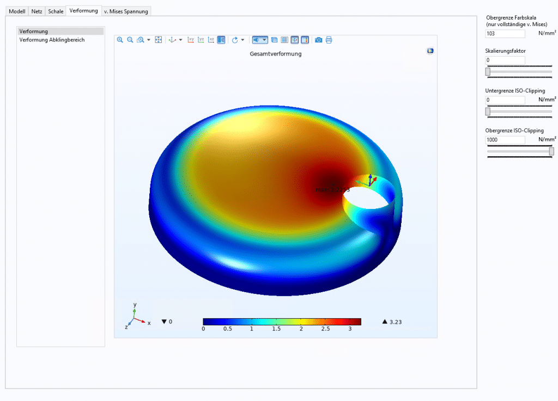
Task: Switch to the YZ view icon
Action: click(201, 40)
